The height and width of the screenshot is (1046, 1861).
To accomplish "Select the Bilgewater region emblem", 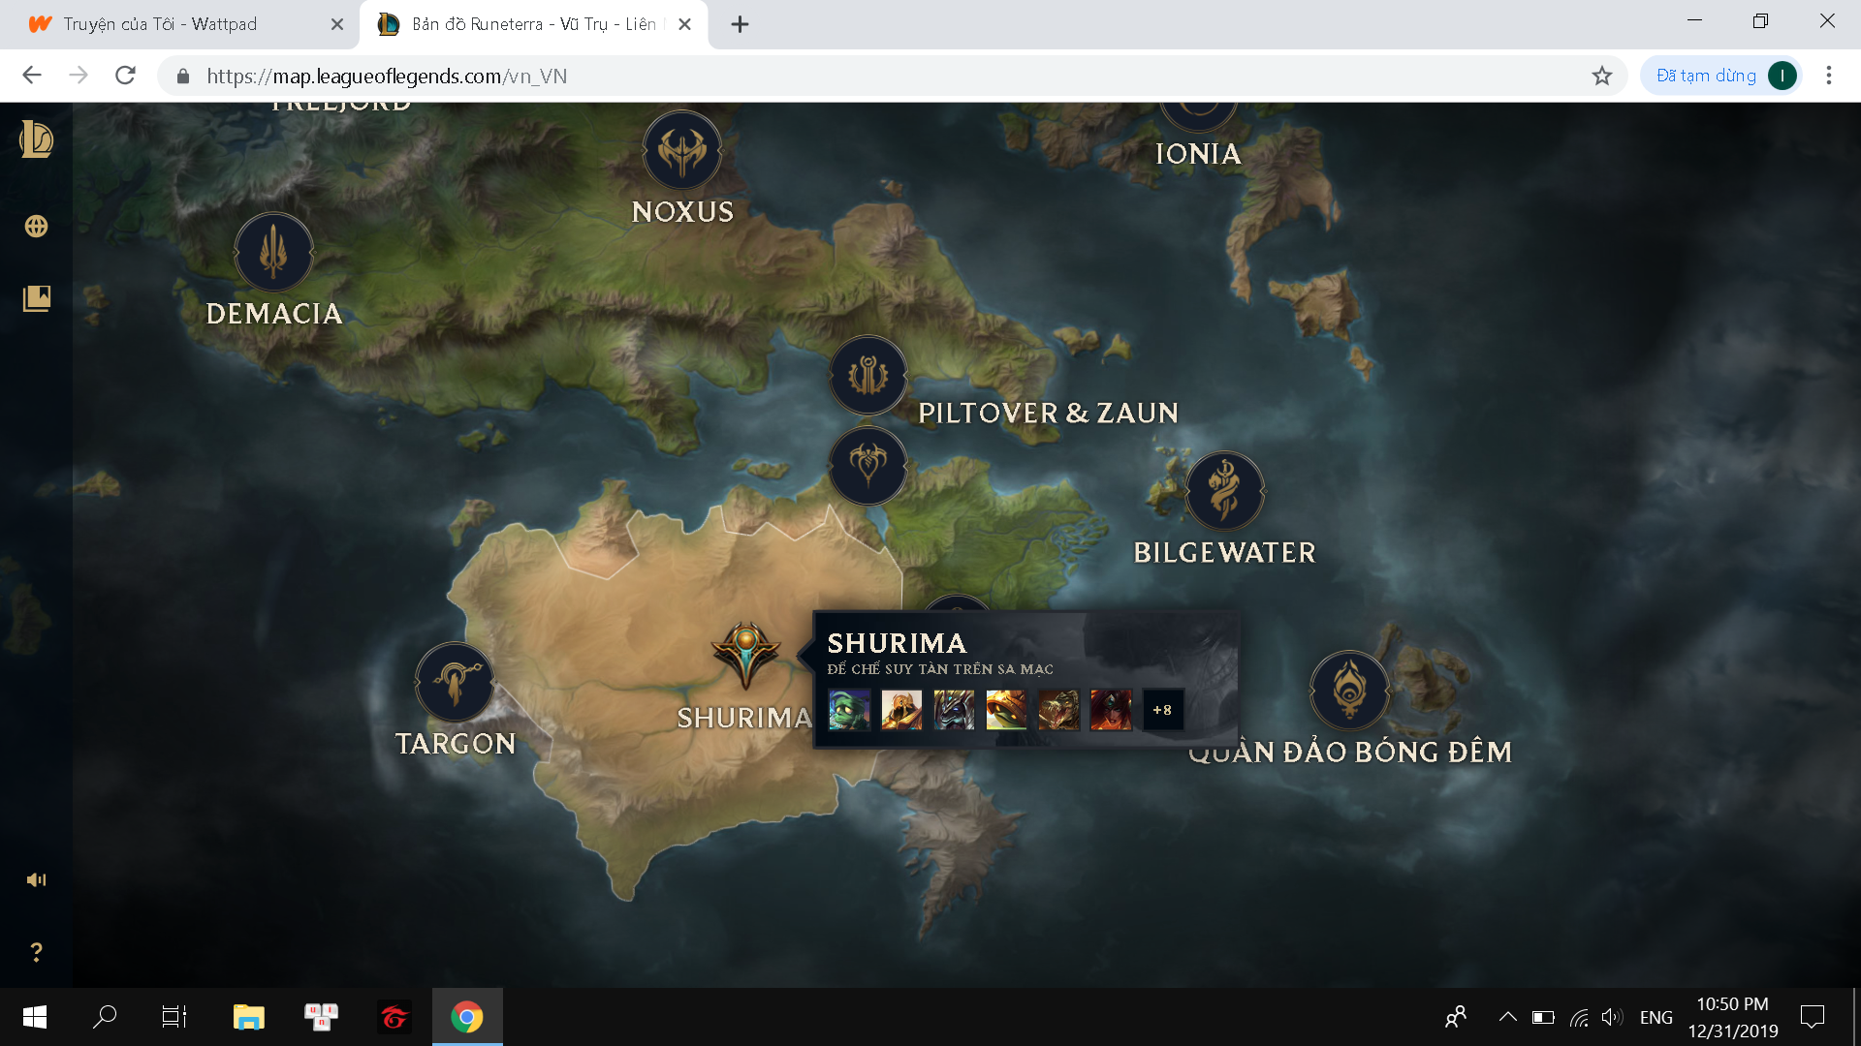I will [x=1225, y=491].
